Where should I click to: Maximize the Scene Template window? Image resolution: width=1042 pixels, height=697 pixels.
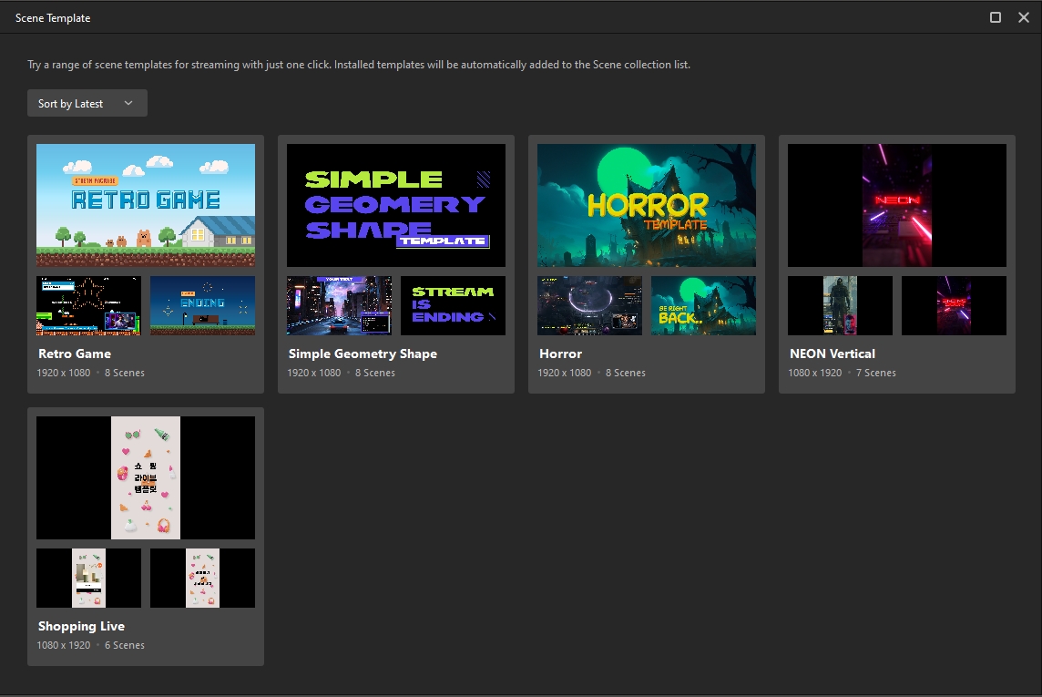click(996, 17)
